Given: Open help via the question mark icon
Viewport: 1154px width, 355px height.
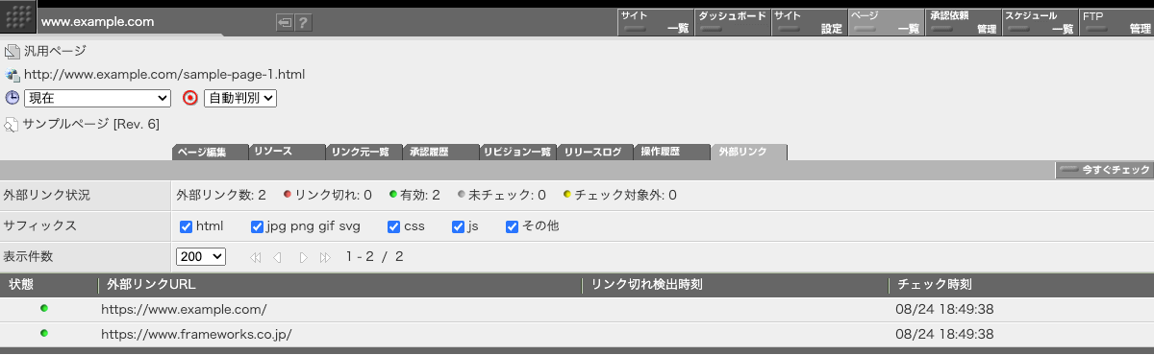Looking at the screenshot, I should (x=303, y=22).
